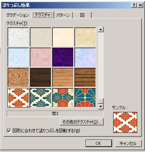Screen dimensions: 145x152
Task: Choose the beige recycled paper texture
Action: [41, 37]
